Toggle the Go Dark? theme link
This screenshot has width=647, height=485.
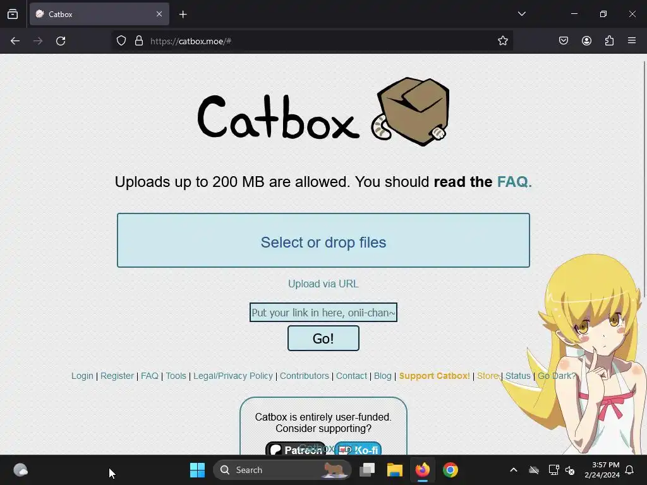pyautogui.click(x=557, y=376)
